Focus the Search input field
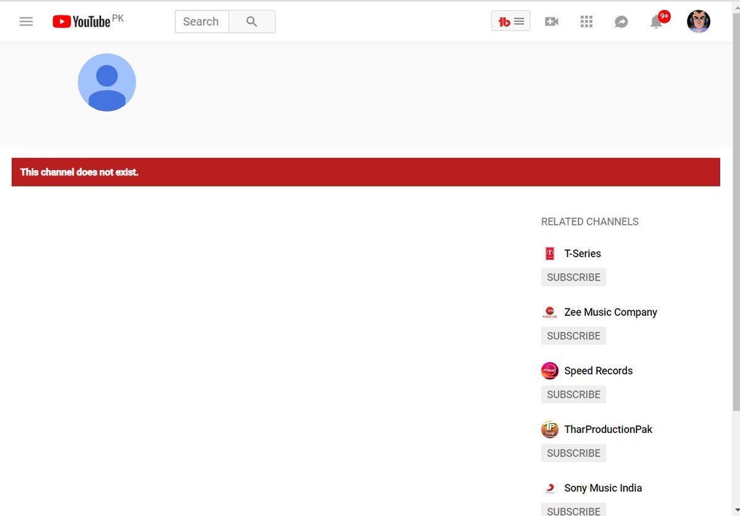This screenshot has width=740, height=516. [202, 22]
